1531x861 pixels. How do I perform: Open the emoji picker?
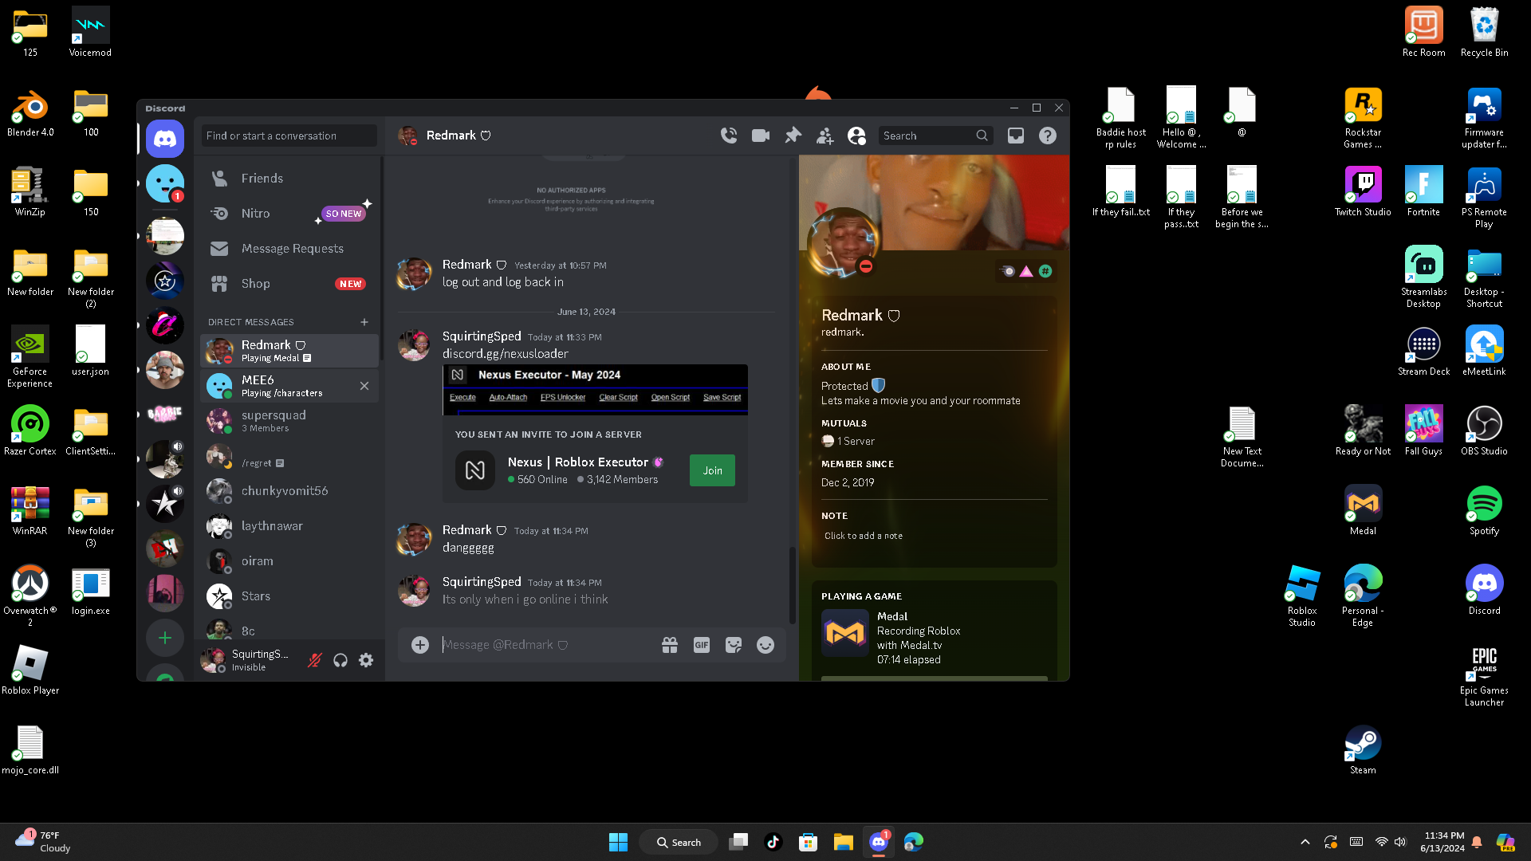tap(765, 645)
